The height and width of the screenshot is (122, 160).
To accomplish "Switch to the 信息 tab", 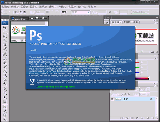I will pyautogui.click(x=136, y=22).
